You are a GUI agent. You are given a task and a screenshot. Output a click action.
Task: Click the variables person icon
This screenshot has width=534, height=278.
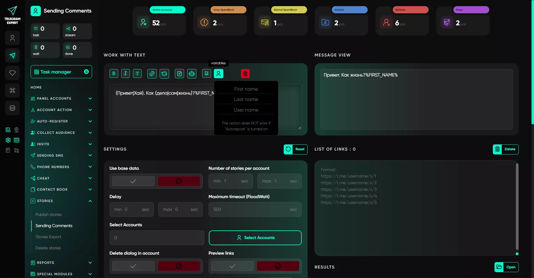219,73
